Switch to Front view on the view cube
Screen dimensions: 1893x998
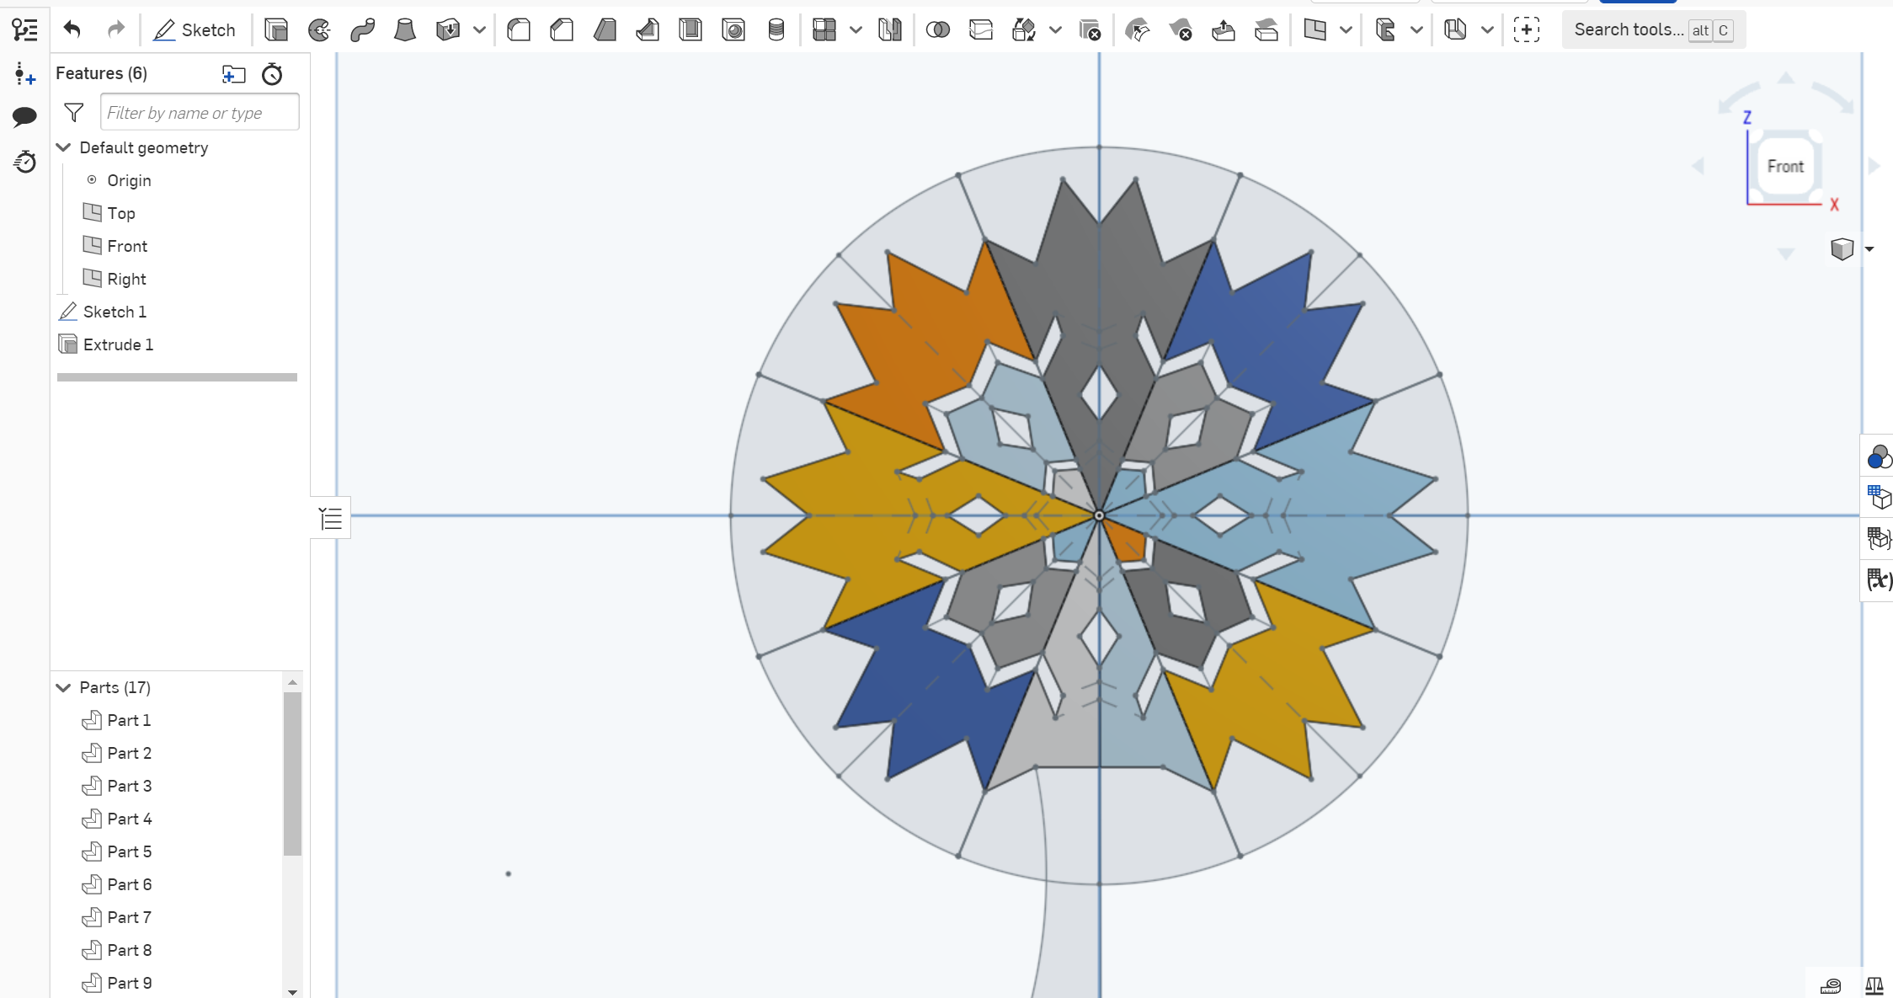point(1785,166)
